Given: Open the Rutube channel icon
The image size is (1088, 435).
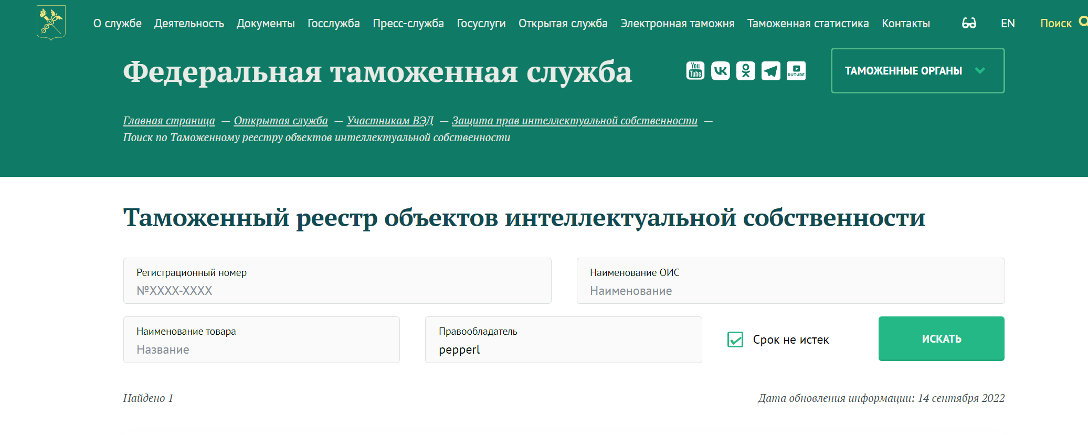Looking at the screenshot, I should pyautogui.click(x=796, y=71).
